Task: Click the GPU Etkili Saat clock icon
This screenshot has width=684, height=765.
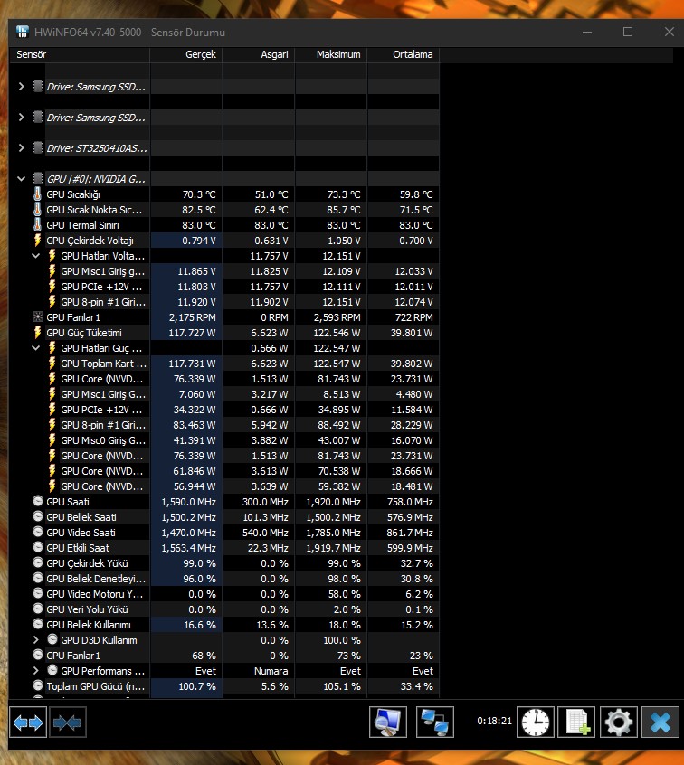Action: click(38, 547)
